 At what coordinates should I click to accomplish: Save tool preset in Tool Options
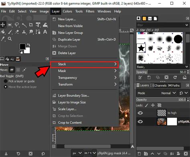[x=6, y=154]
